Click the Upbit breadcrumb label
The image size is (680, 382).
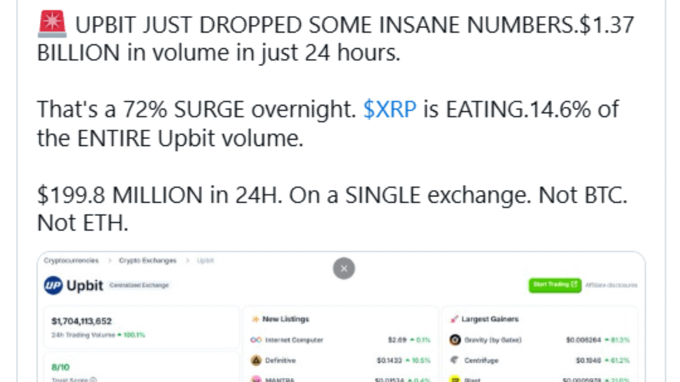point(205,261)
